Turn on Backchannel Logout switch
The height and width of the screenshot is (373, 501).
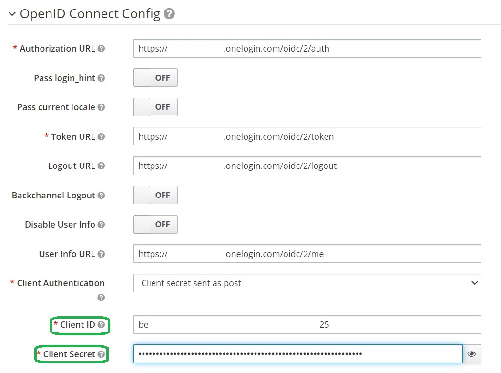155,195
